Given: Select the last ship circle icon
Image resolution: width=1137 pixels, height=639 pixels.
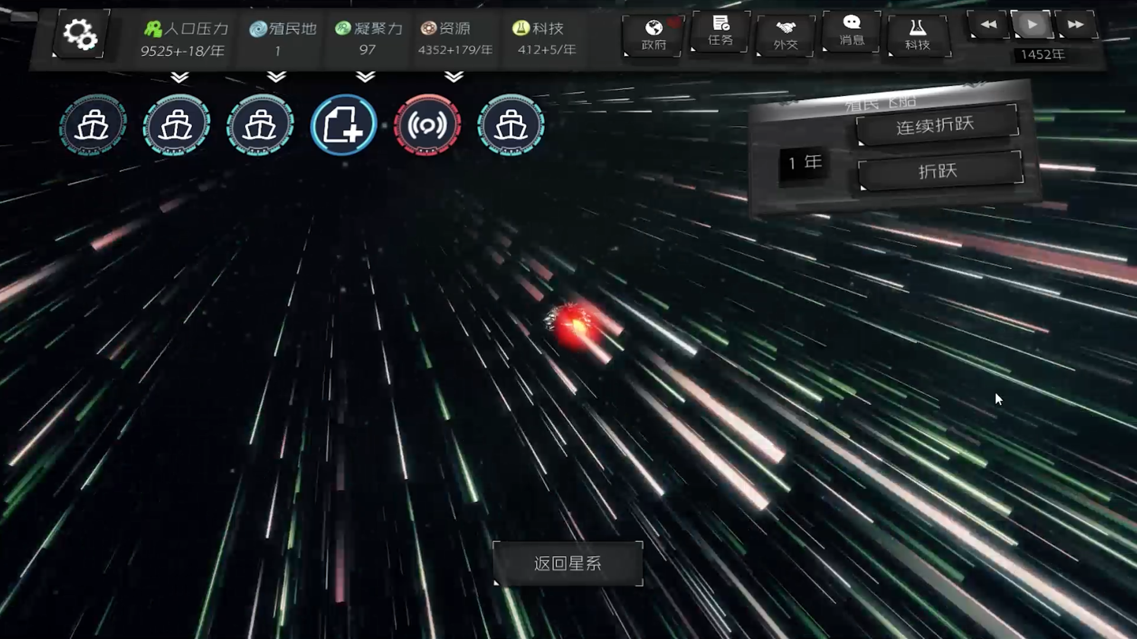Looking at the screenshot, I should click(510, 125).
